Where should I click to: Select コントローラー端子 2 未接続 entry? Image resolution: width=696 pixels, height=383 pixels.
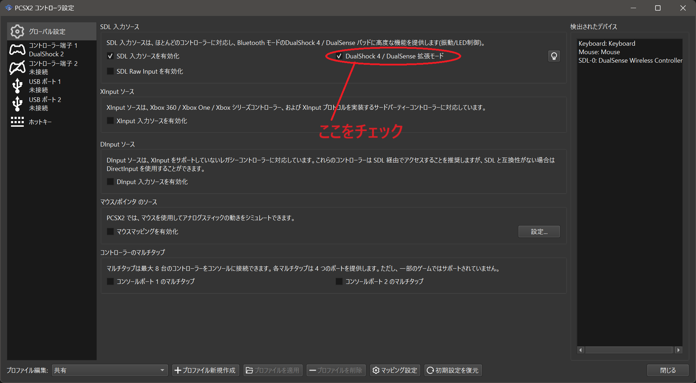point(52,68)
